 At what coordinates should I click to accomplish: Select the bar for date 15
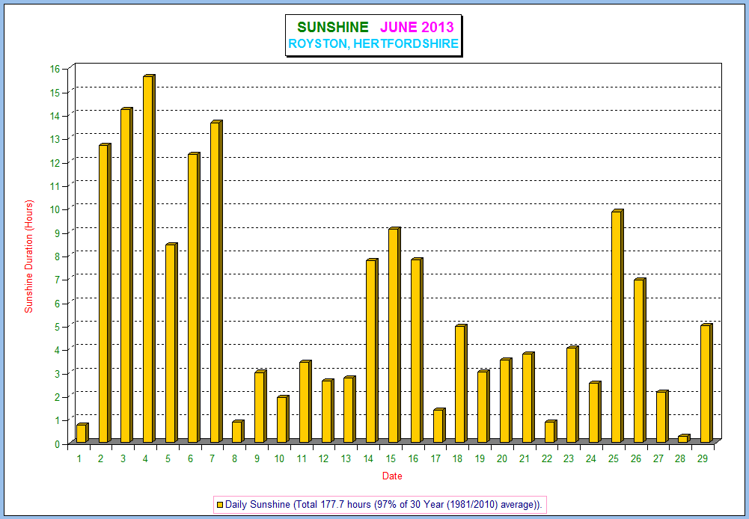pyautogui.click(x=394, y=335)
